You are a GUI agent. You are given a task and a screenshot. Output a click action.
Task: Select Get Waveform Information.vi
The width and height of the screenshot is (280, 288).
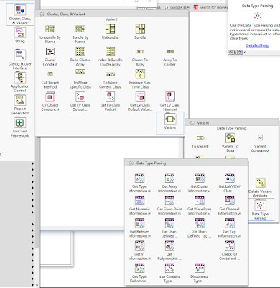pyautogui.click(x=200, y=205)
